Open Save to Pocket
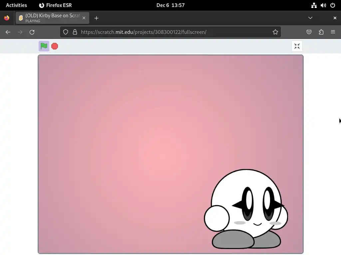Viewport: 341px width, 255px height. click(x=309, y=32)
